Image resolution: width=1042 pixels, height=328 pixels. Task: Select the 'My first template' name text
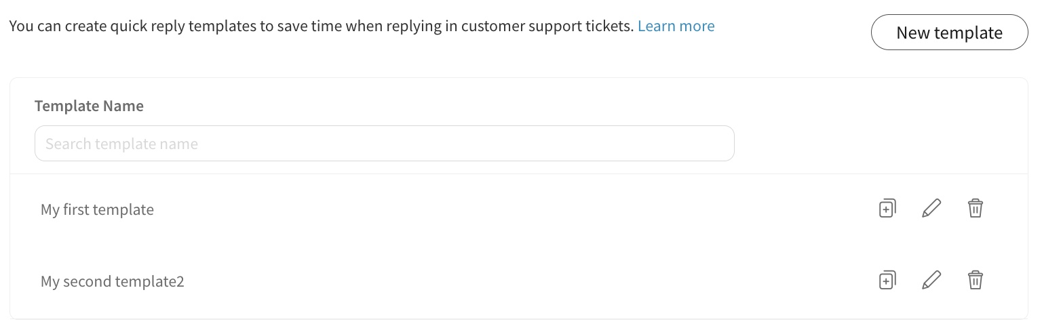point(97,210)
